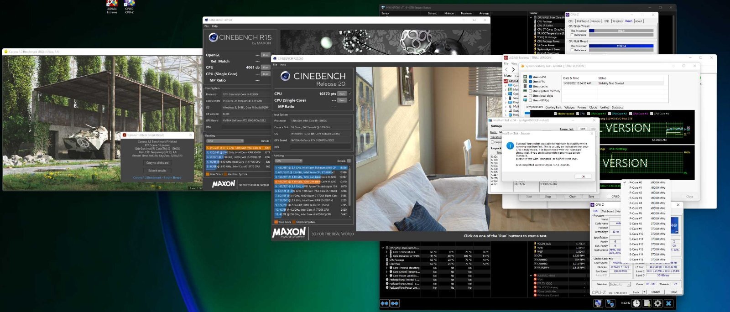The width and height of the screenshot is (730, 312).
Task: Toggle Stress CPU checkbox in AIDA64
Action: pyautogui.click(x=530, y=77)
